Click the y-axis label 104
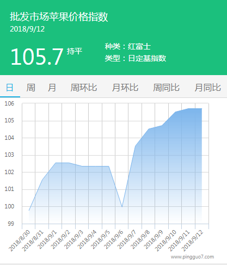This screenshot has height=265, width=227. pos(9,138)
